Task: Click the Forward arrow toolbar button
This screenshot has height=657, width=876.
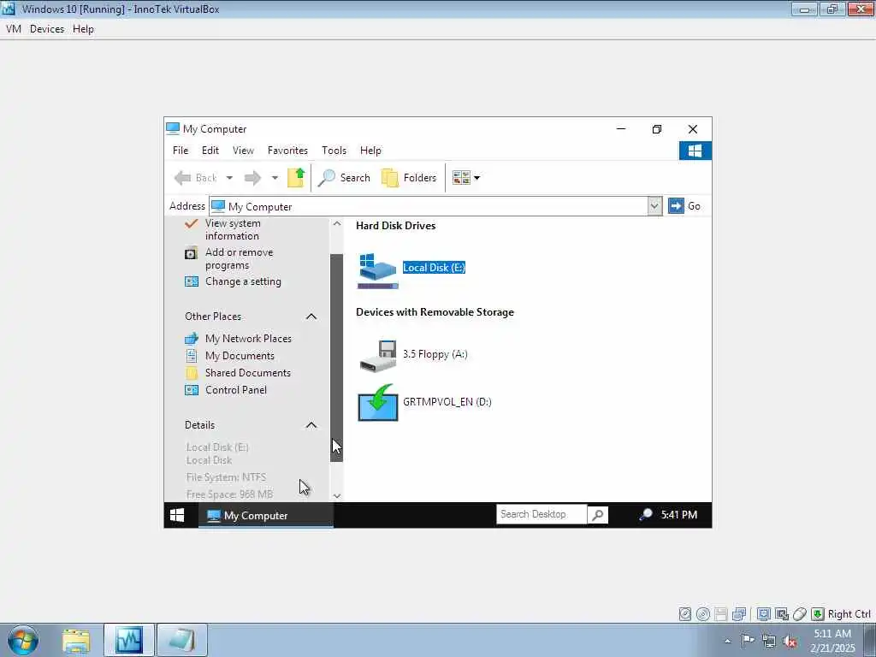Action: tap(252, 178)
